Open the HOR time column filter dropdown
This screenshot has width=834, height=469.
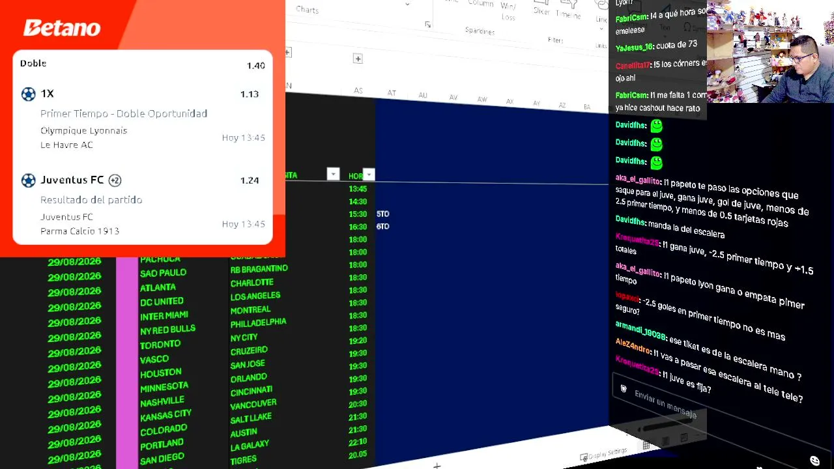point(369,175)
